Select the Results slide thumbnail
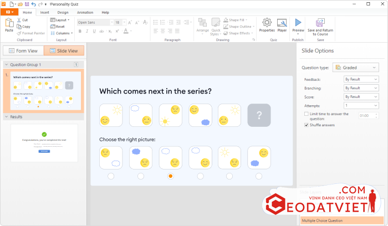The image size is (388, 226). [44, 143]
